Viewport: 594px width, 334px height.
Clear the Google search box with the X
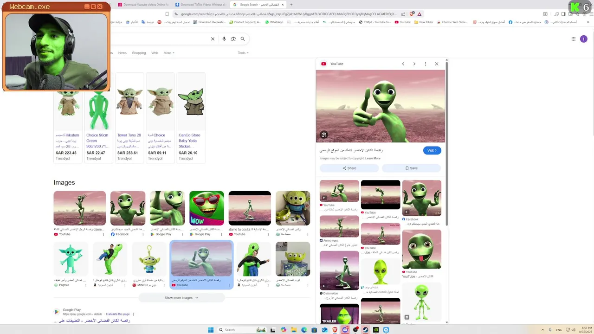pos(213,39)
